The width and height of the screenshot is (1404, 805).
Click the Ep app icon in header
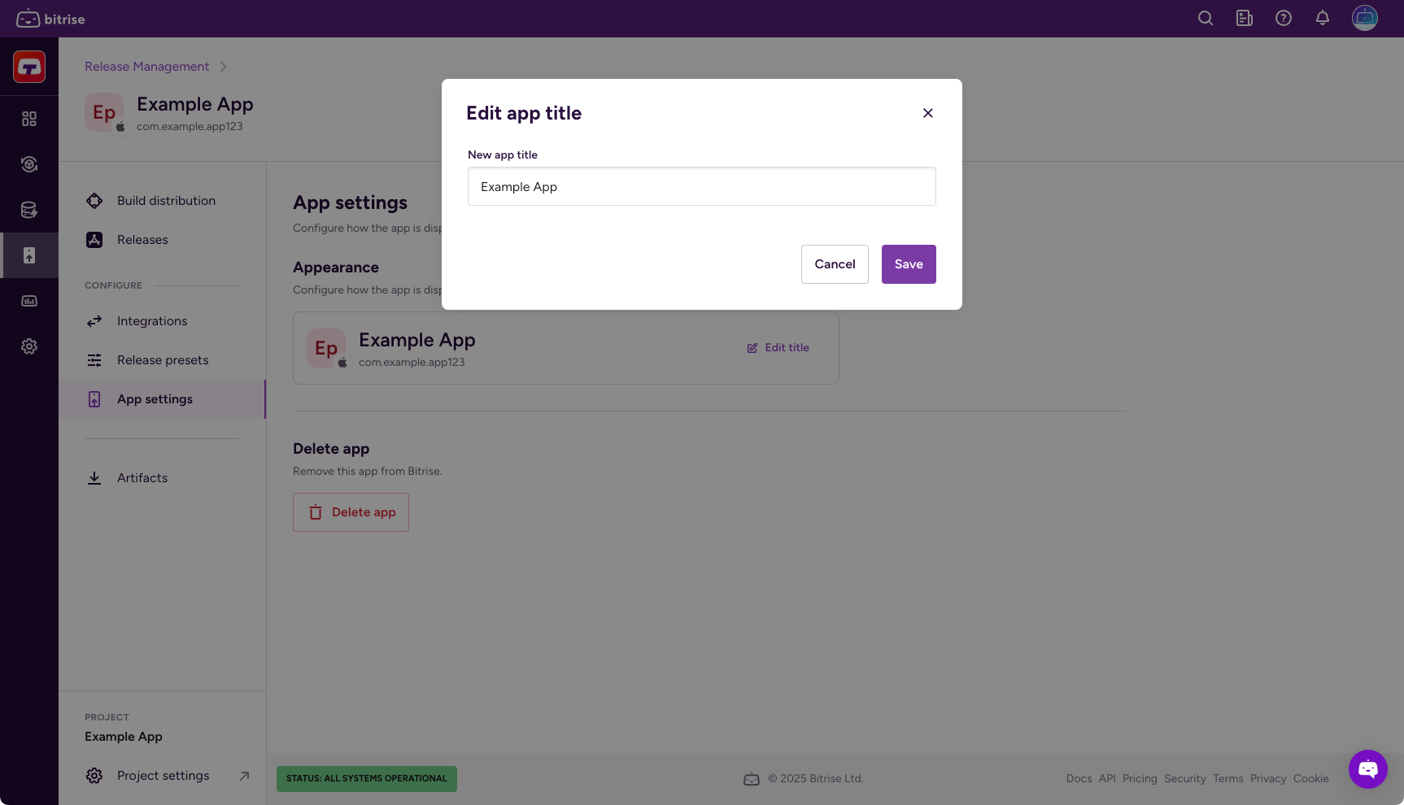104,112
